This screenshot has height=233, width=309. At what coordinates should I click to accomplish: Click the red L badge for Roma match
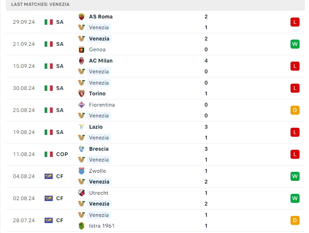pyautogui.click(x=295, y=22)
